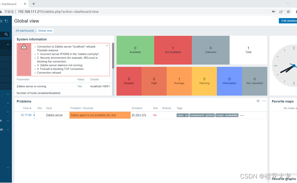Viewport: 297px width, 183px height.
Task: Open a new browser tab
Action: pos(34,4)
